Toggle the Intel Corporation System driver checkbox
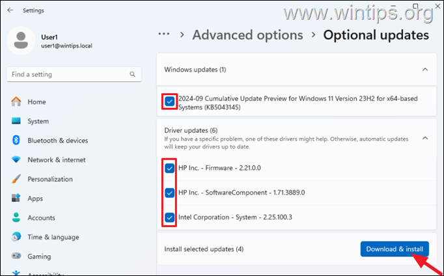This screenshot has width=444, height=276. [x=170, y=217]
